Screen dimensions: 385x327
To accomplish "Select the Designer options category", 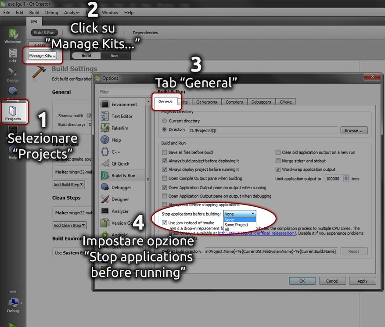I will [122, 199].
